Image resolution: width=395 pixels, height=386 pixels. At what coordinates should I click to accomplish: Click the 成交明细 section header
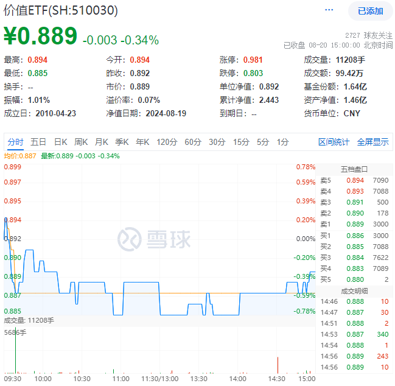[354, 291]
